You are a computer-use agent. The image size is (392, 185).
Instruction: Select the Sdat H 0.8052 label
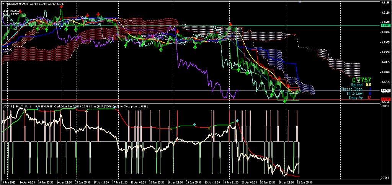pyautogui.click(x=11, y=11)
